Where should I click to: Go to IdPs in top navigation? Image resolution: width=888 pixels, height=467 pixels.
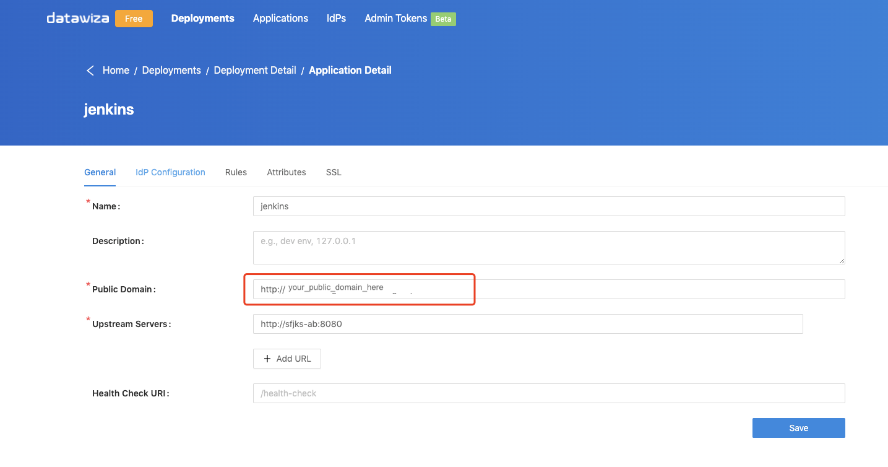tap(336, 19)
